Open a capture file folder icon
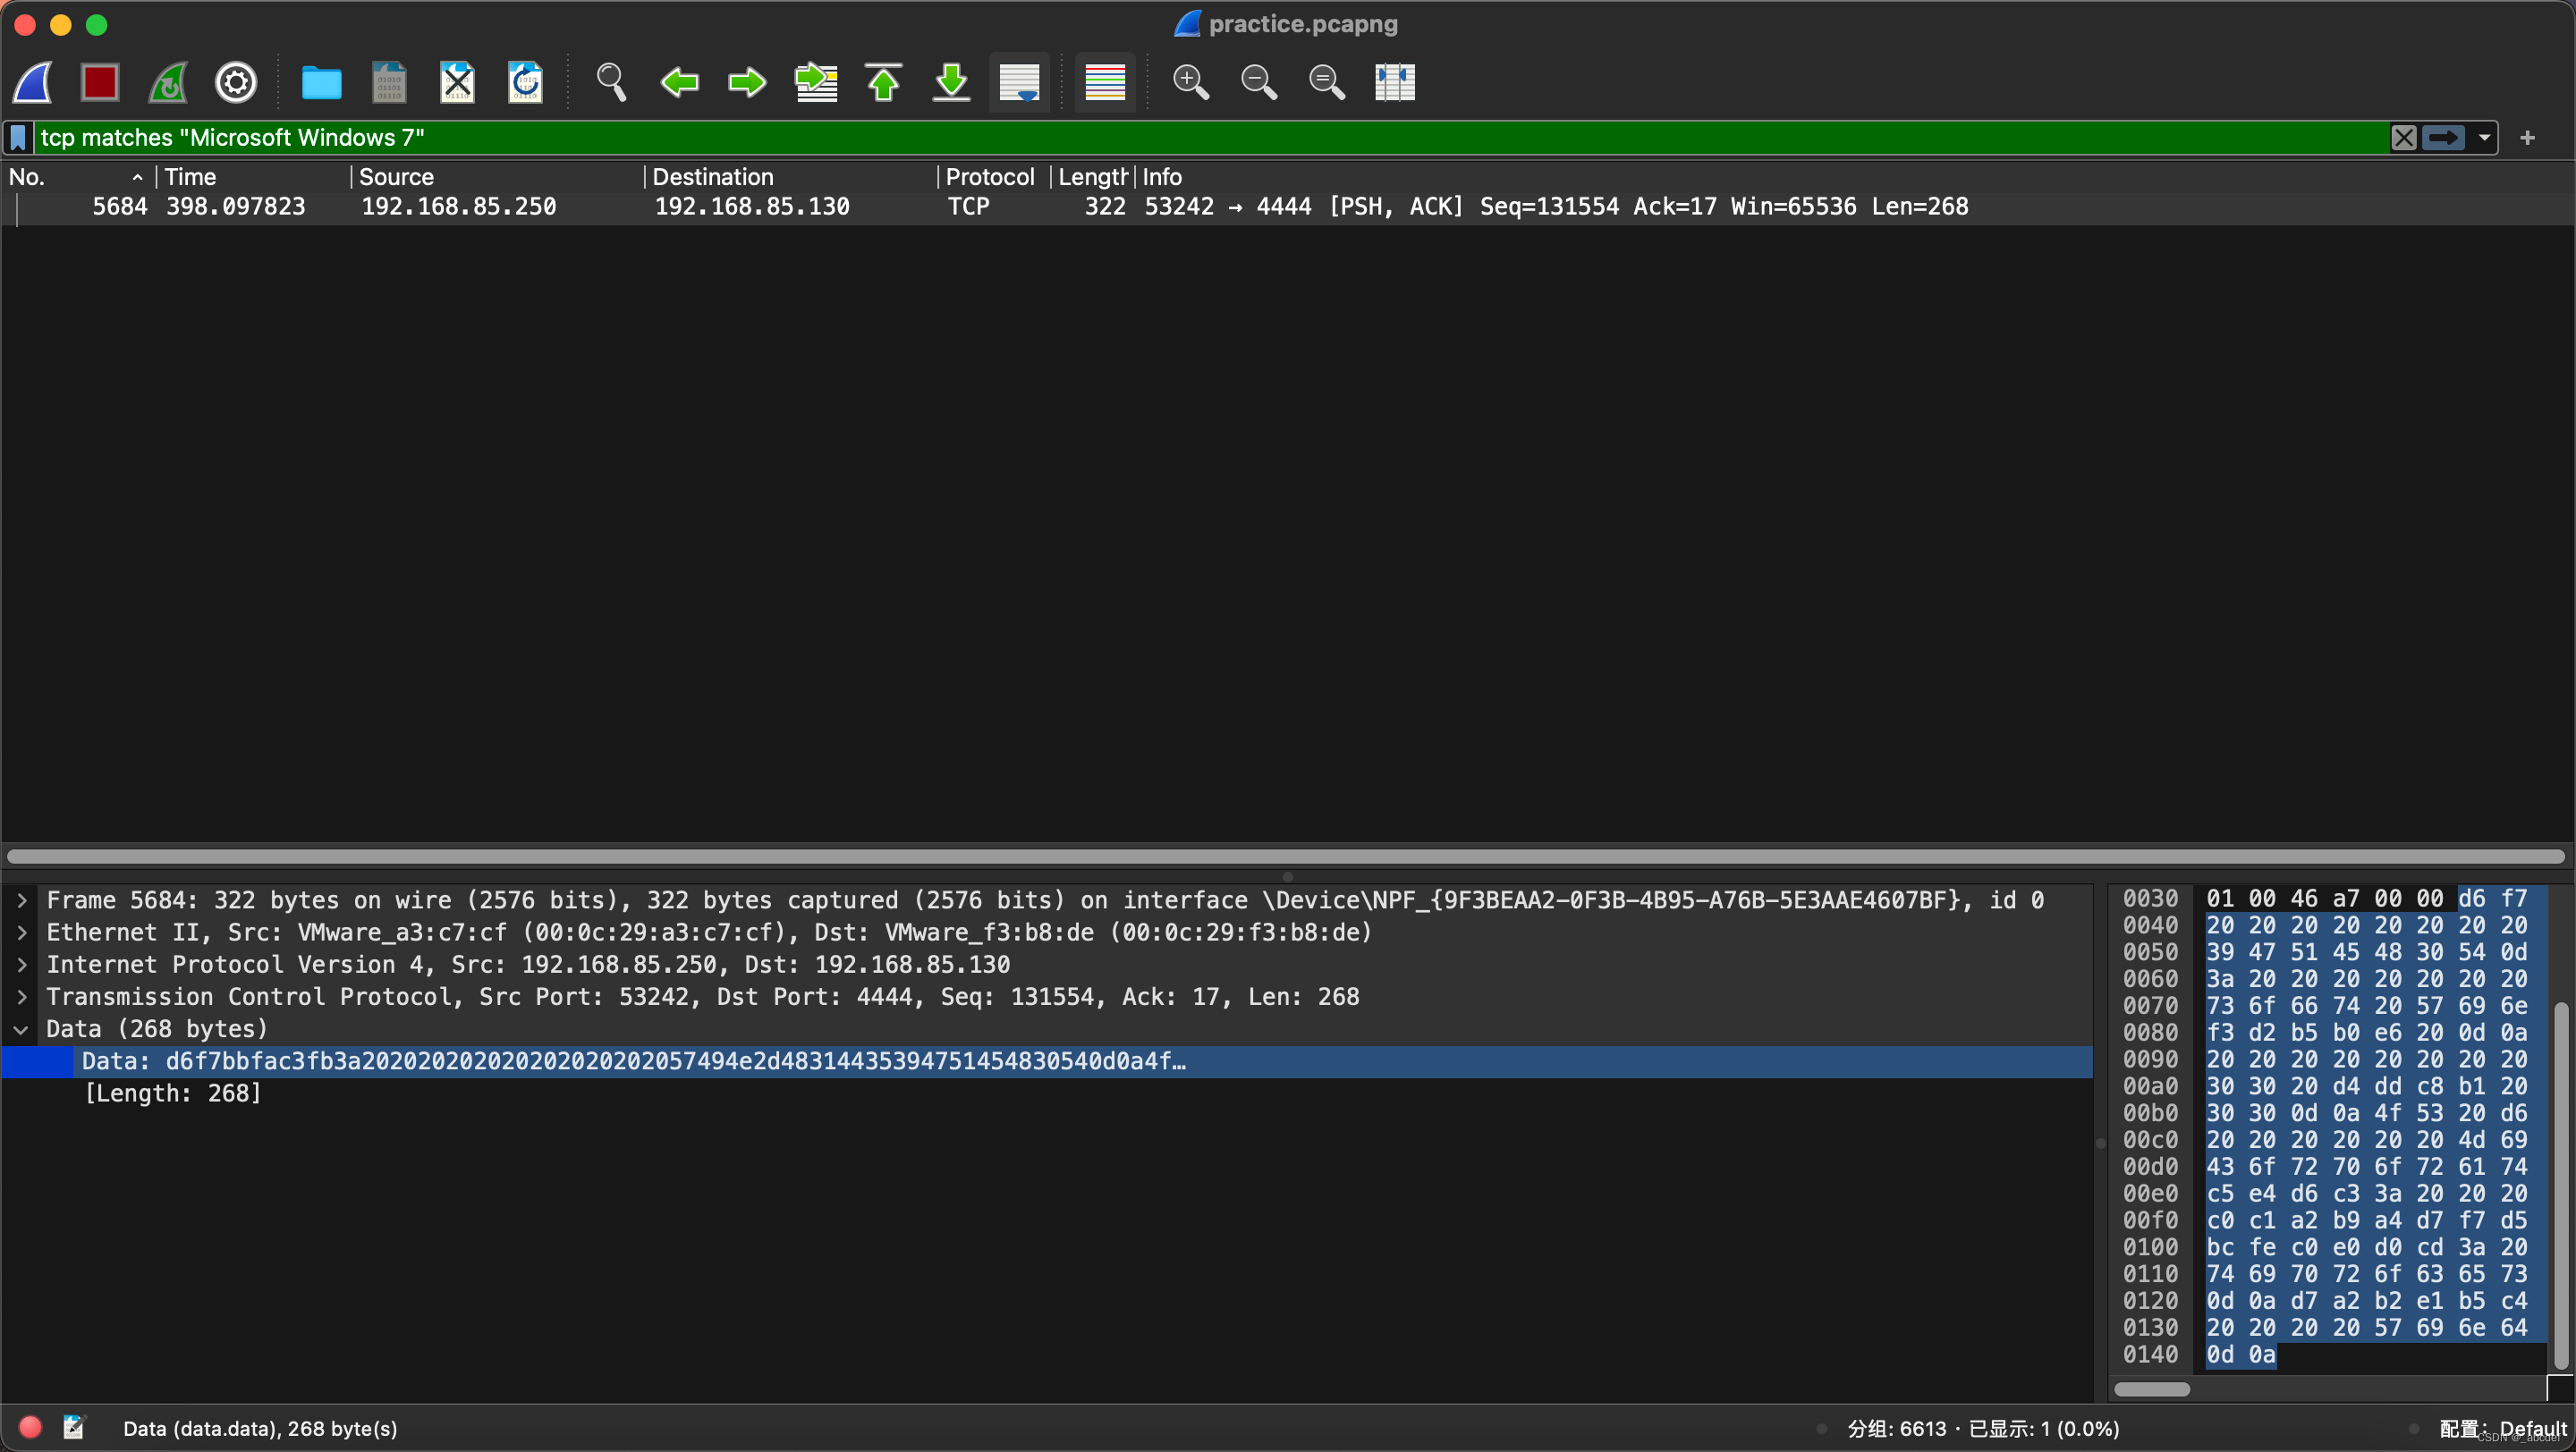The width and height of the screenshot is (2576, 1452). pos(321,82)
